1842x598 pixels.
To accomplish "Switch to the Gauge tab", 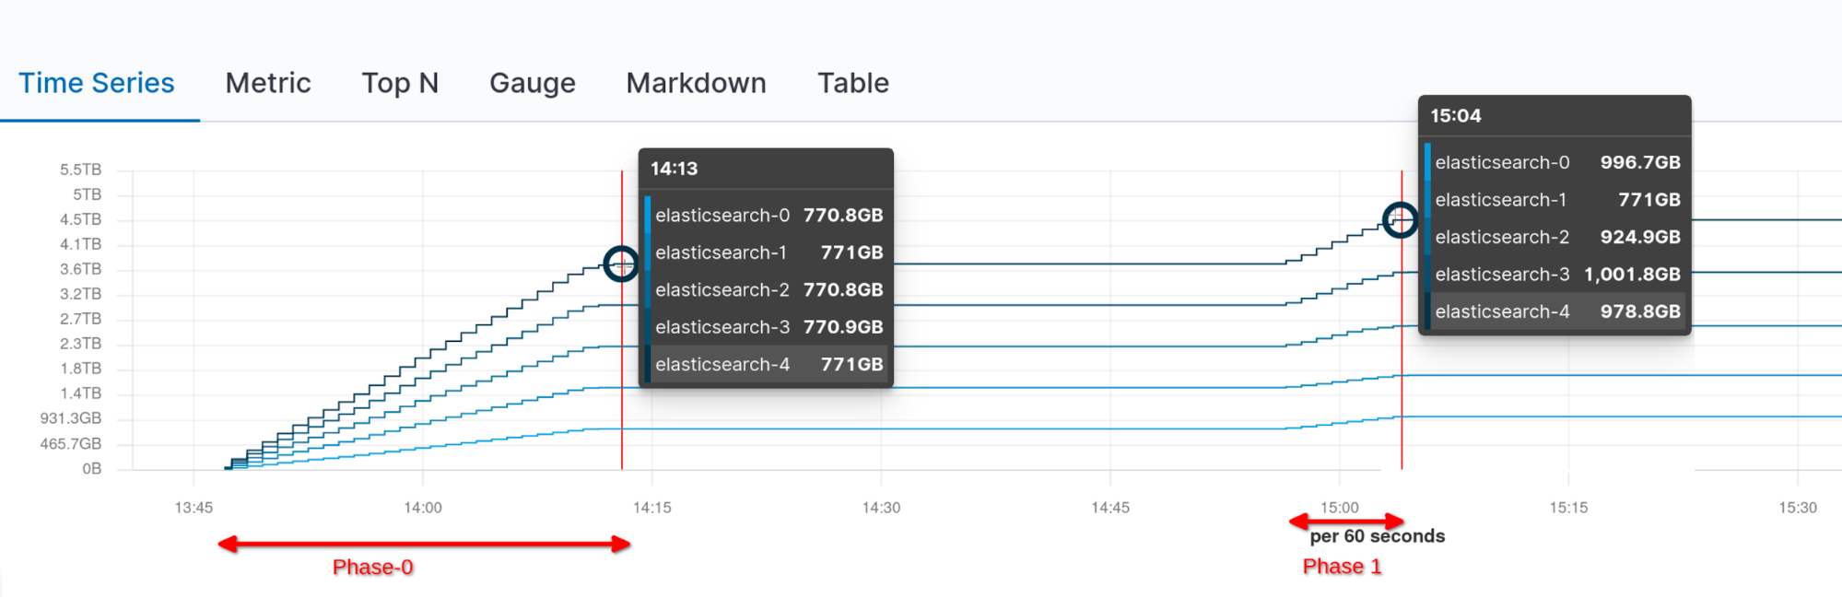I will pyautogui.click(x=533, y=83).
